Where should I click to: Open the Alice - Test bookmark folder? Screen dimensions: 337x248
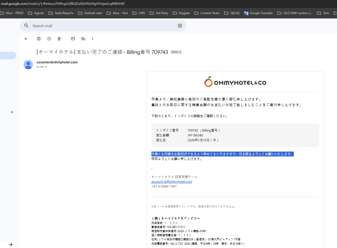(x=117, y=13)
